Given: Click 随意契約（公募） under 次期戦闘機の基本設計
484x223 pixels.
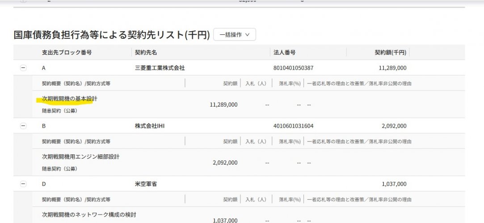Looking at the screenshot, I should click(59, 111).
